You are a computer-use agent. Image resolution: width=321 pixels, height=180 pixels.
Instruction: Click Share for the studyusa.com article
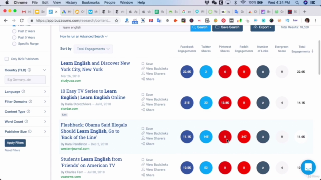(x=148, y=79)
